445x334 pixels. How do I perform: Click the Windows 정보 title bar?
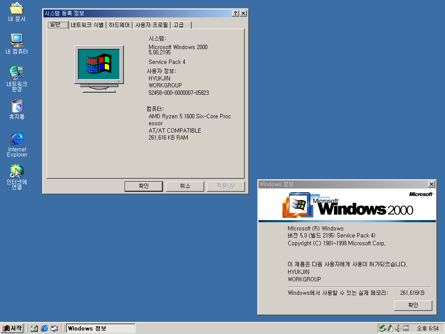click(x=343, y=184)
